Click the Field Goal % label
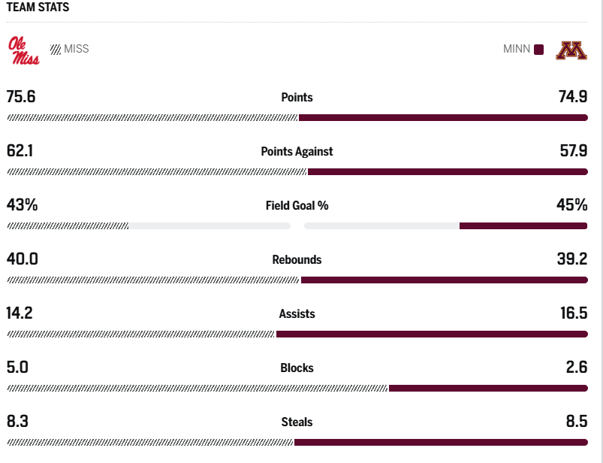Screen dimensions: 603x463 297,205
